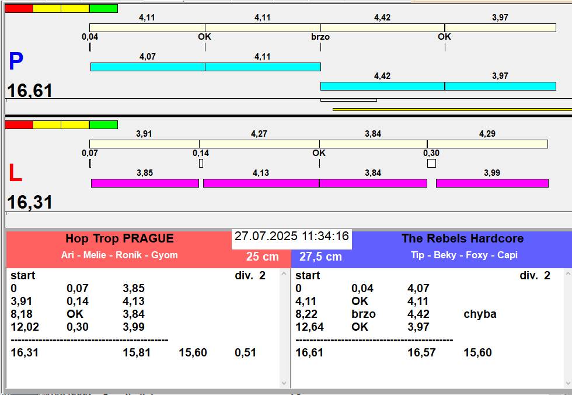Screen dimensions: 572x395
Task: Click the 'brzo' changeover label in P lane
Action: (320, 37)
